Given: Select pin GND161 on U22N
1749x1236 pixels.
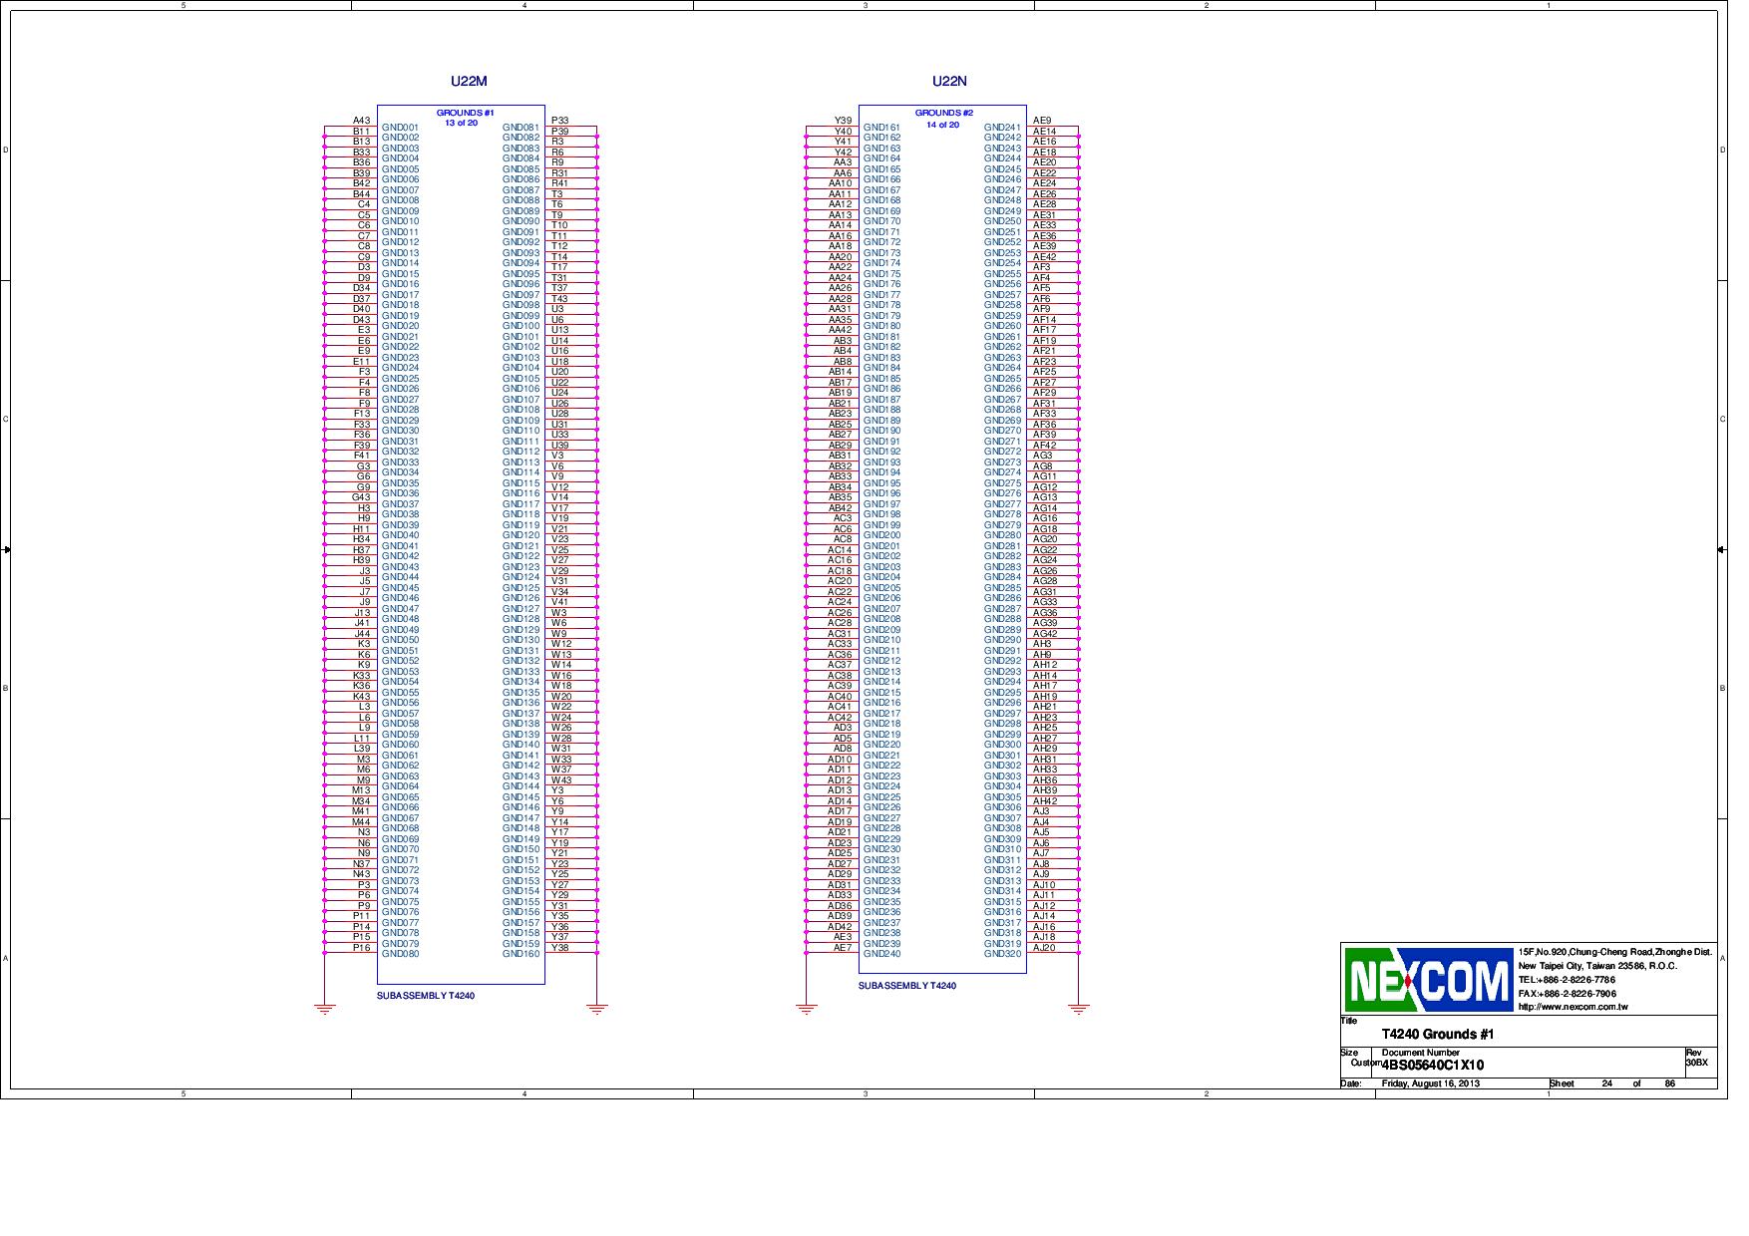Looking at the screenshot, I should click(880, 129).
